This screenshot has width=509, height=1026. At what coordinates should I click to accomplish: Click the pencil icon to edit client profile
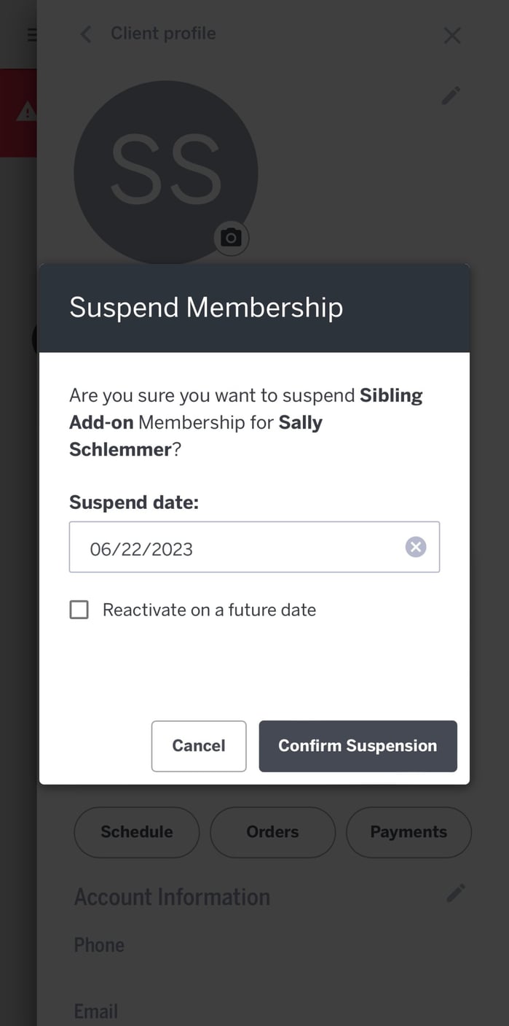point(451,95)
